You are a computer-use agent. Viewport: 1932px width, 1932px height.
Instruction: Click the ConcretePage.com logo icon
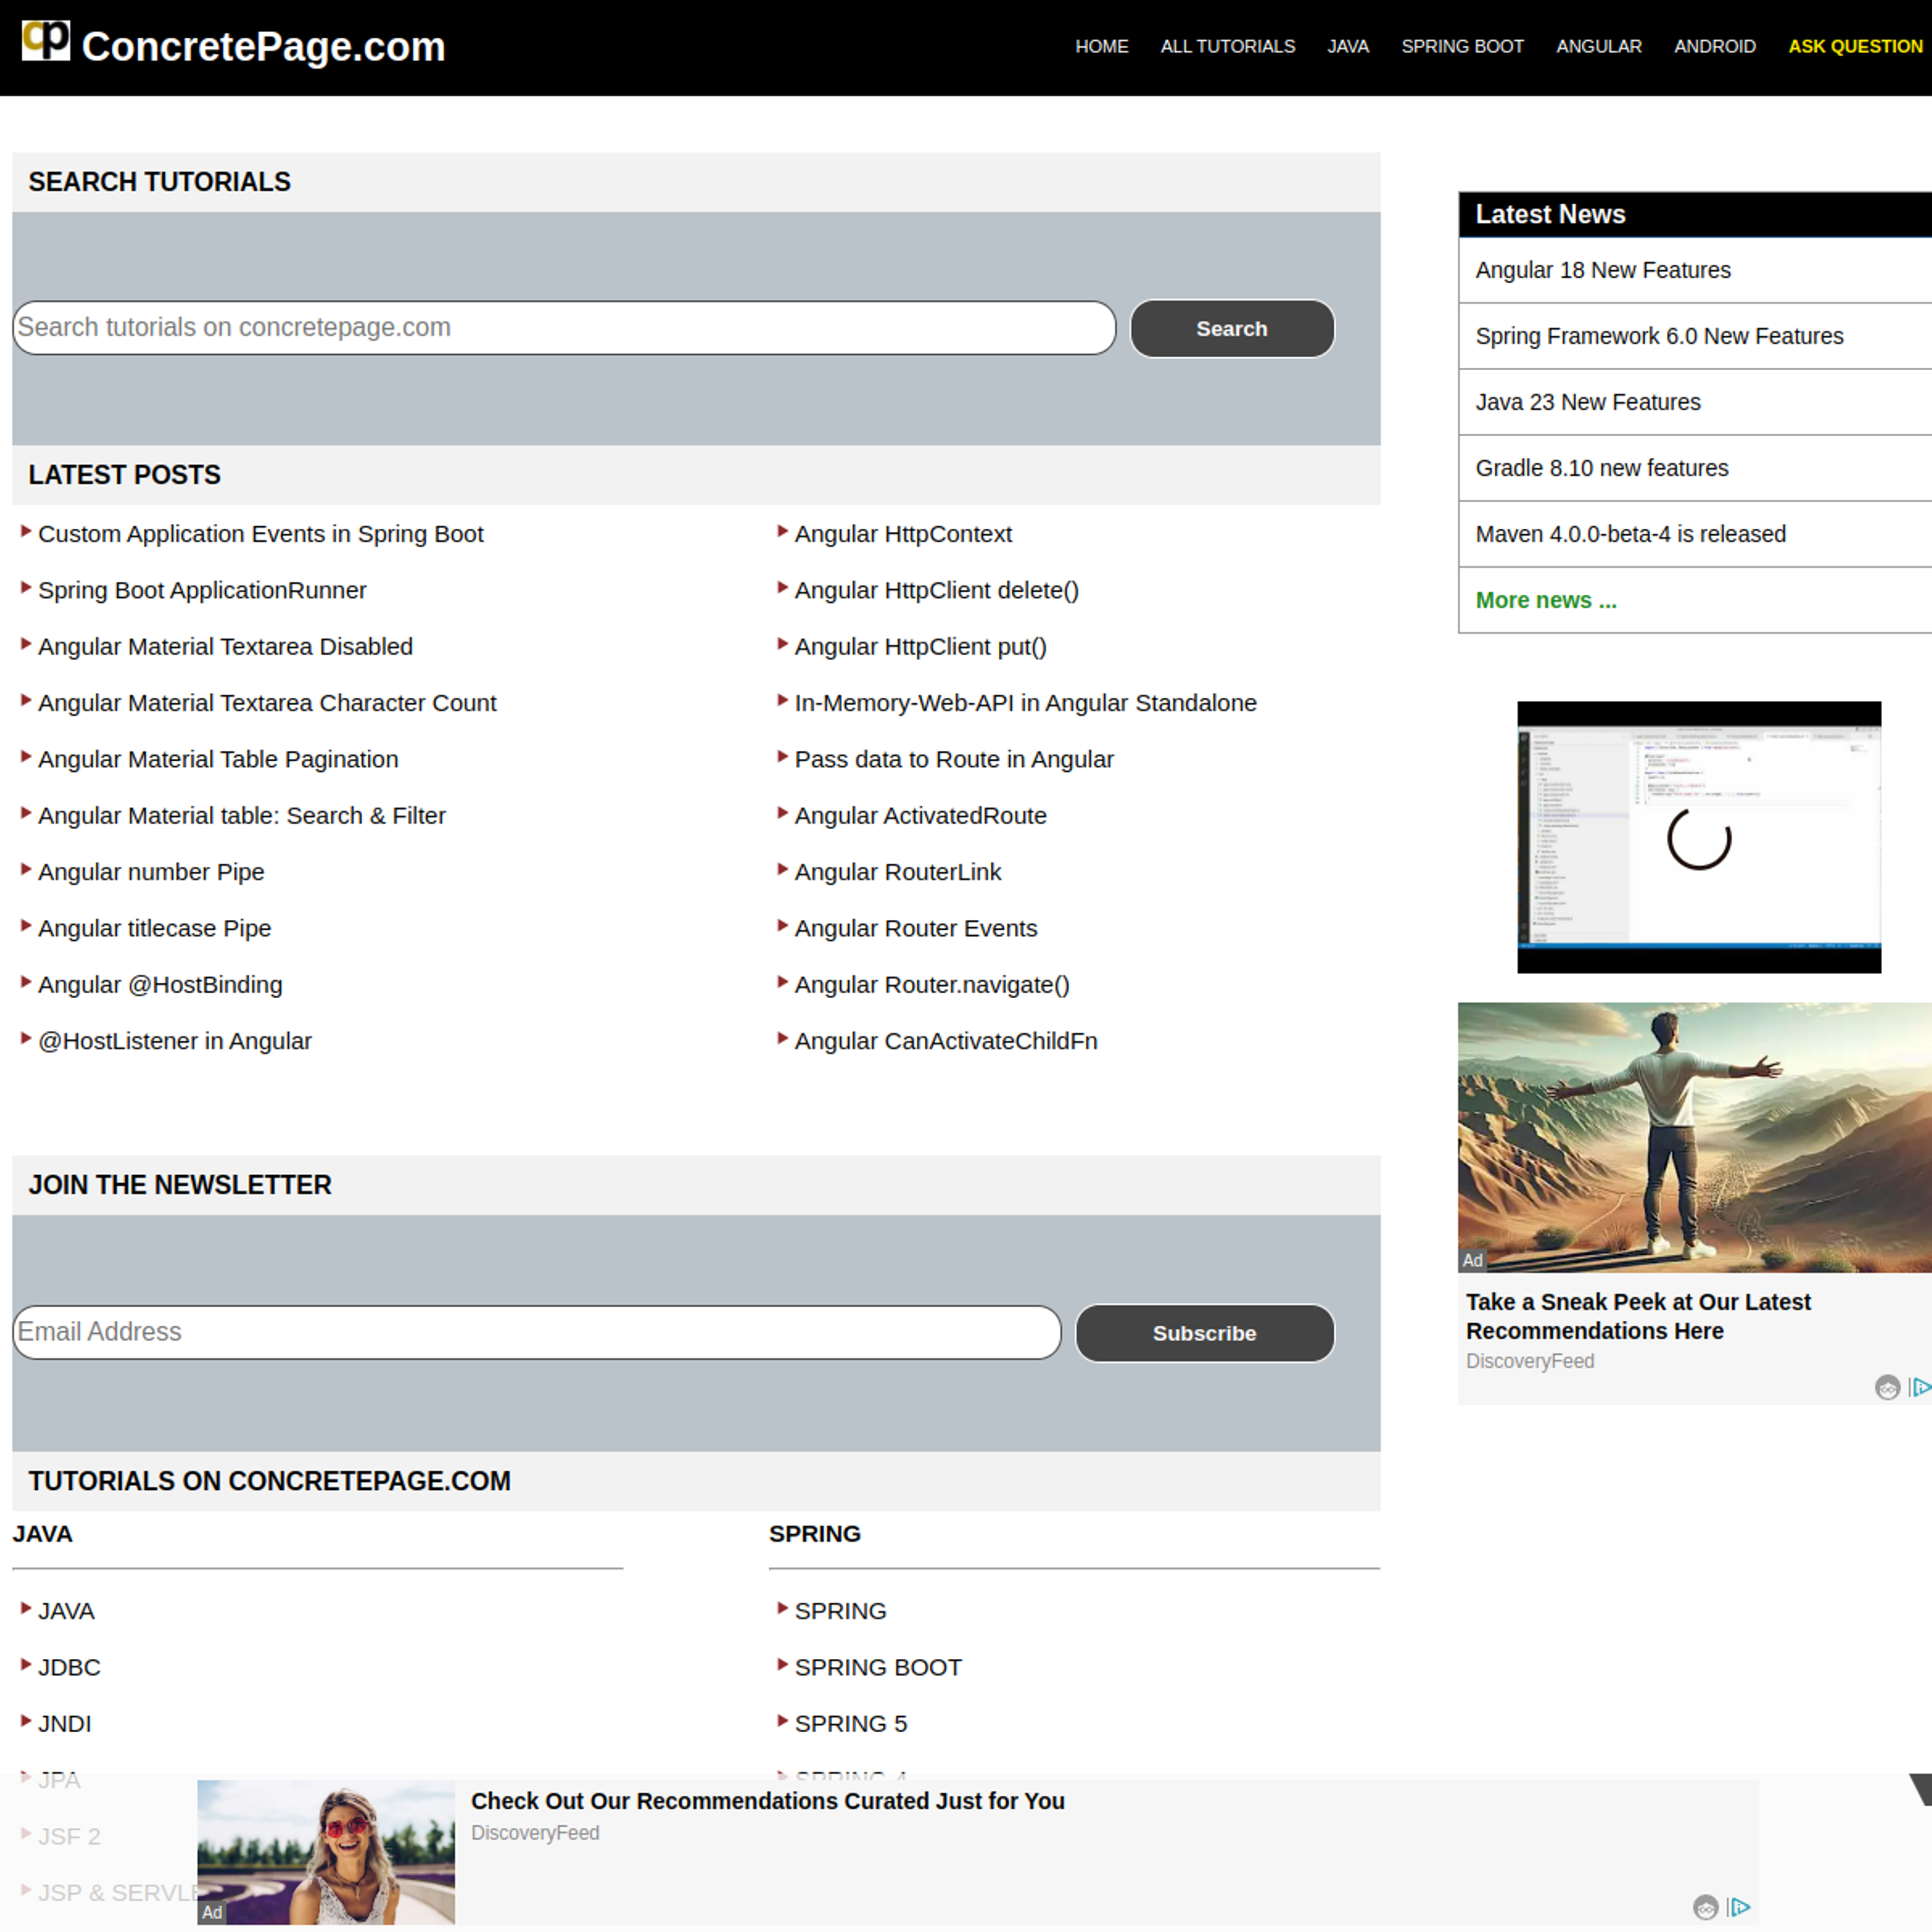click(x=46, y=41)
